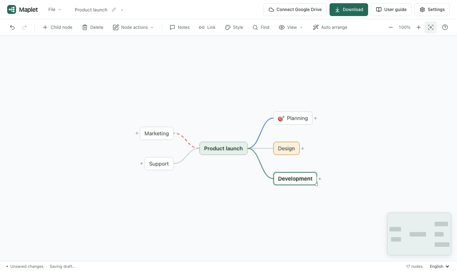Expand the plus next to Development

[x=320, y=179]
